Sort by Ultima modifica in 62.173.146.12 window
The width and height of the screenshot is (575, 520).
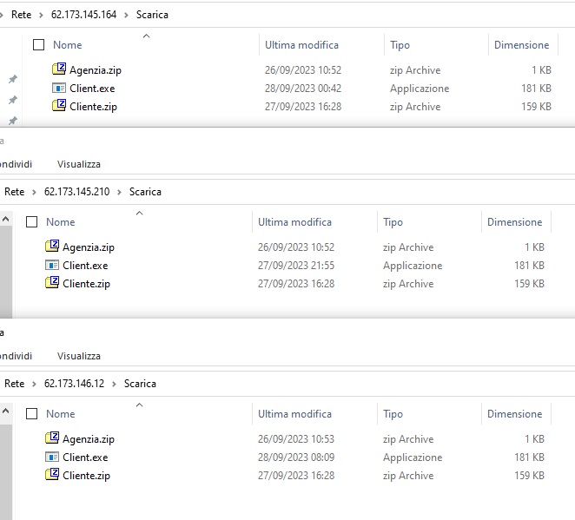pos(294,414)
